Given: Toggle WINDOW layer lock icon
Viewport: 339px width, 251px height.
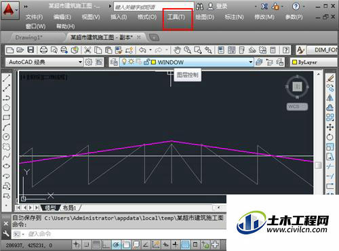Looking at the screenshot, I should click(146, 62).
